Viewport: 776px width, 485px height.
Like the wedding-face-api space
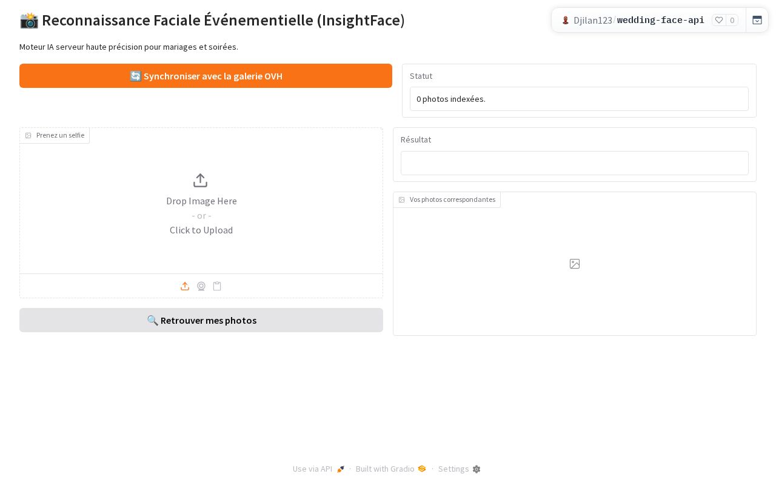(x=719, y=20)
